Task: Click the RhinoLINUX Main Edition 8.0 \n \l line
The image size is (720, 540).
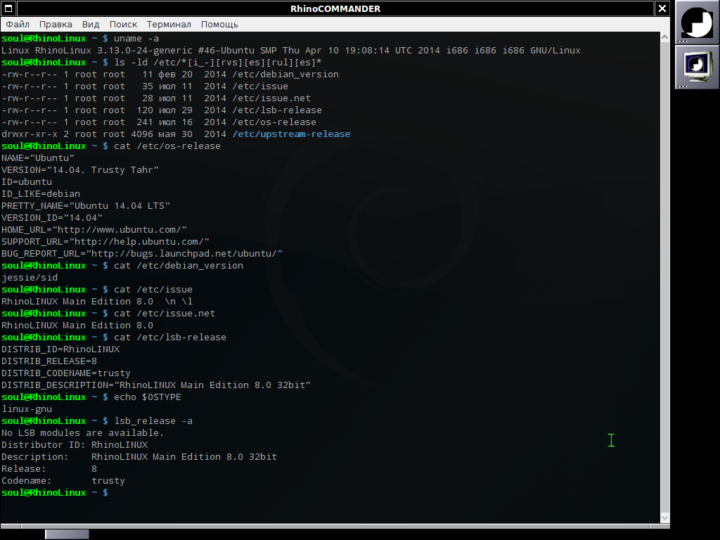Action: (97, 301)
